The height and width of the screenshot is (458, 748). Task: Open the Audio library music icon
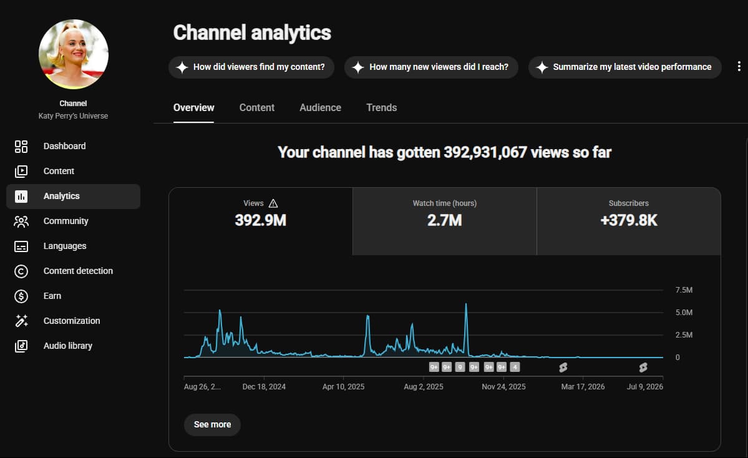[x=21, y=346]
